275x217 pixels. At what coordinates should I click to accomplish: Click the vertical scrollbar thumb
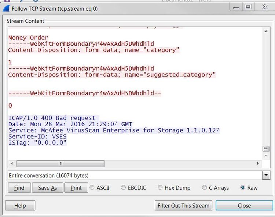coord(266,149)
